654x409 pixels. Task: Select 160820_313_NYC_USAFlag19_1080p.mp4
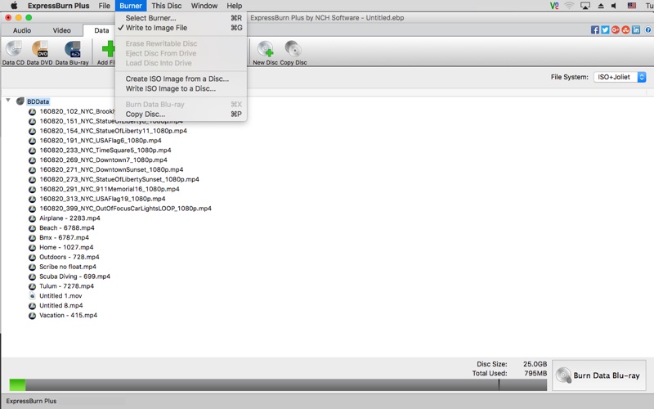tap(102, 199)
